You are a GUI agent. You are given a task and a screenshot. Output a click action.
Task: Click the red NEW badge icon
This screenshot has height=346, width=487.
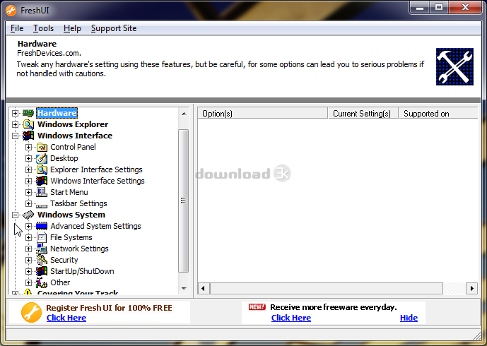(x=257, y=307)
